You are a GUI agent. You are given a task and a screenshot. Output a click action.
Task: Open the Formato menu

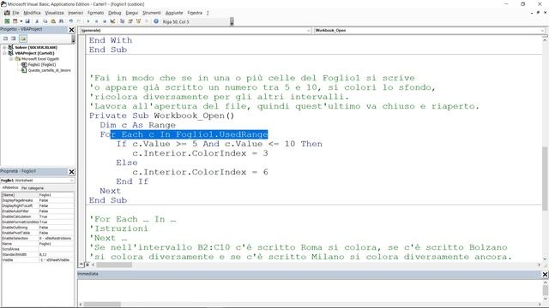point(95,13)
